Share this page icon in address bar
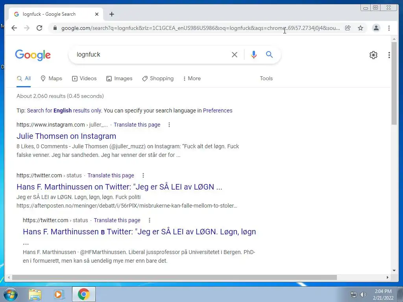The image size is (403, 302). tap(348, 28)
